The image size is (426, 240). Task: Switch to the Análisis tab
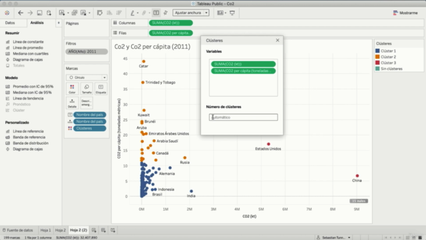point(37,23)
